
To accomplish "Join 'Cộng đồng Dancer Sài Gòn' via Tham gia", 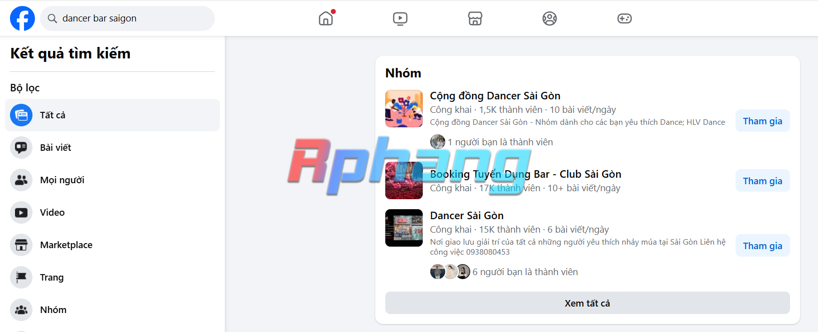I will pos(763,121).
